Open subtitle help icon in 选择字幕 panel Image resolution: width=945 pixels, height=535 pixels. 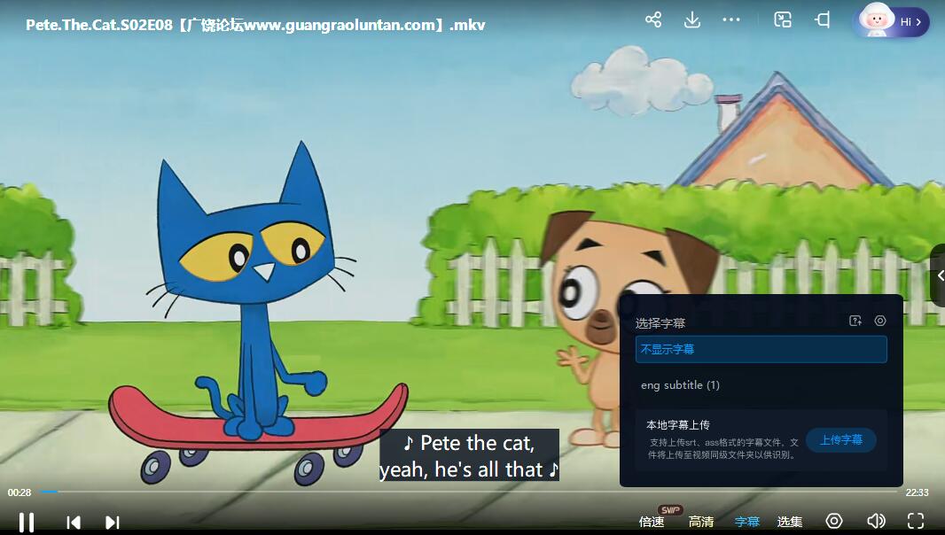point(855,321)
